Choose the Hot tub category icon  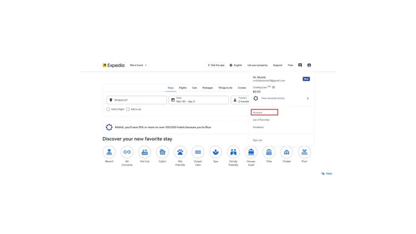pyautogui.click(x=145, y=152)
